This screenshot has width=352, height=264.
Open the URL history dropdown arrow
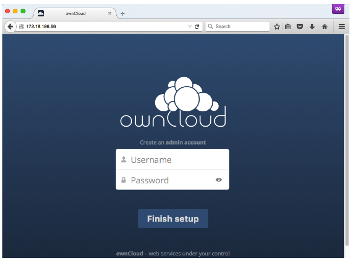click(x=190, y=27)
